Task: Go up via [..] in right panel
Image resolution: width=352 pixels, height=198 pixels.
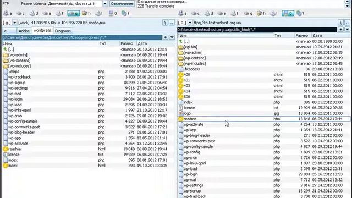Action: tap(264, 42)
